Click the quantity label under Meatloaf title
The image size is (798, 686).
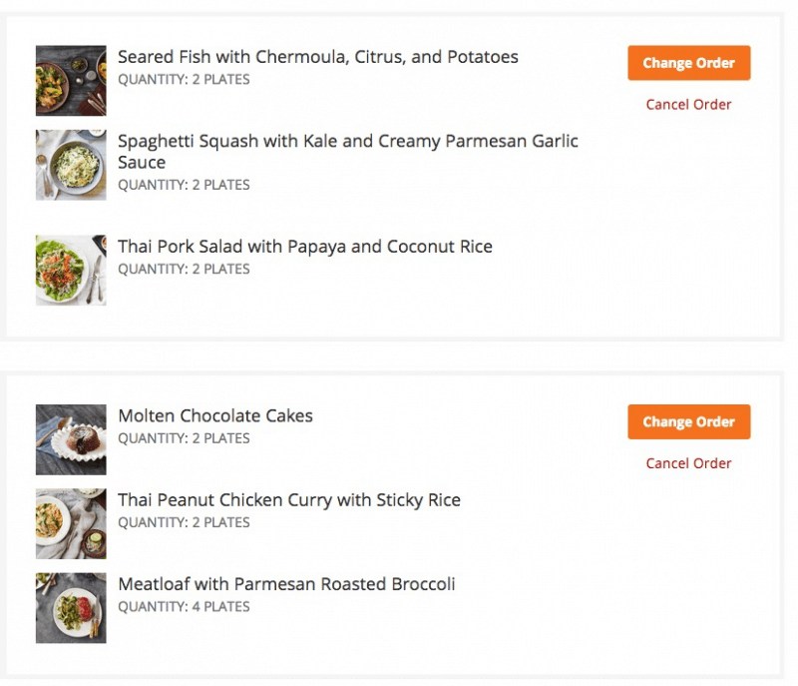click(x=184, y=607)
